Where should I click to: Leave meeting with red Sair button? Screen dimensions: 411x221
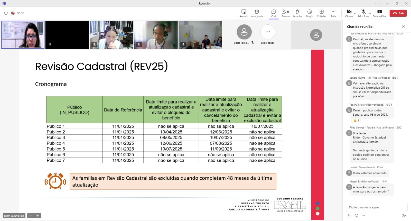coord(398,13)
